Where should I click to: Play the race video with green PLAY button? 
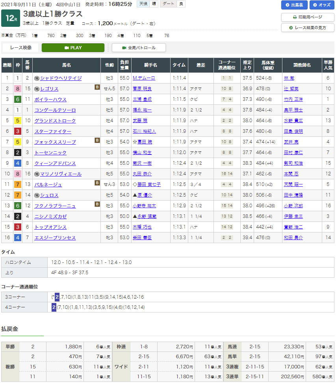73,48
